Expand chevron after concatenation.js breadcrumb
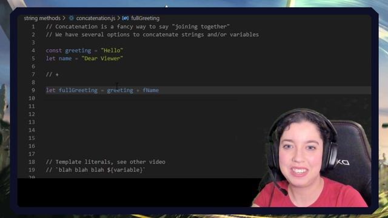Viewport: 388px width, 218px height. pyautogui.click(x=119, y=18)
